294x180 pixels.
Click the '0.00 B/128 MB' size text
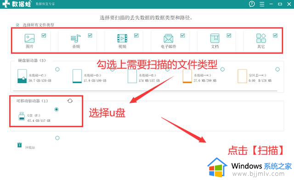[x=260, y=81]
